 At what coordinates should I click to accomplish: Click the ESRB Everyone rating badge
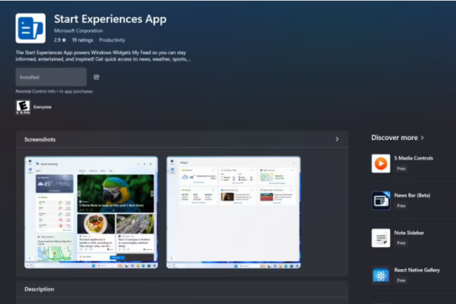[23, 107]
